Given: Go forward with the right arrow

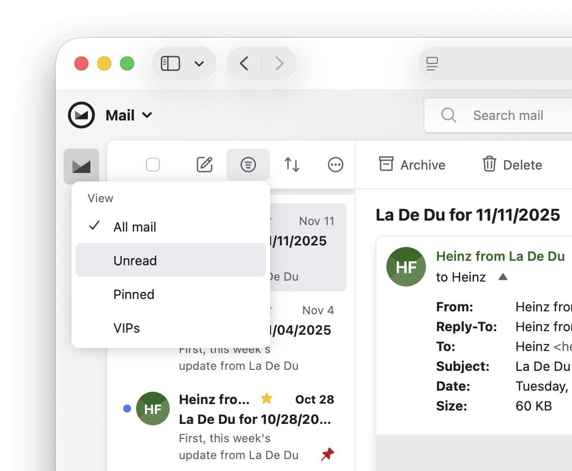Looking at the screenshot, I should [279, 63].
